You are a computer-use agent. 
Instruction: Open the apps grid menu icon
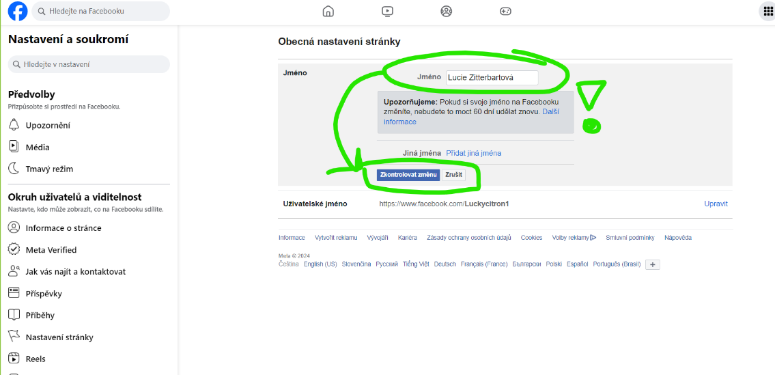767,11
